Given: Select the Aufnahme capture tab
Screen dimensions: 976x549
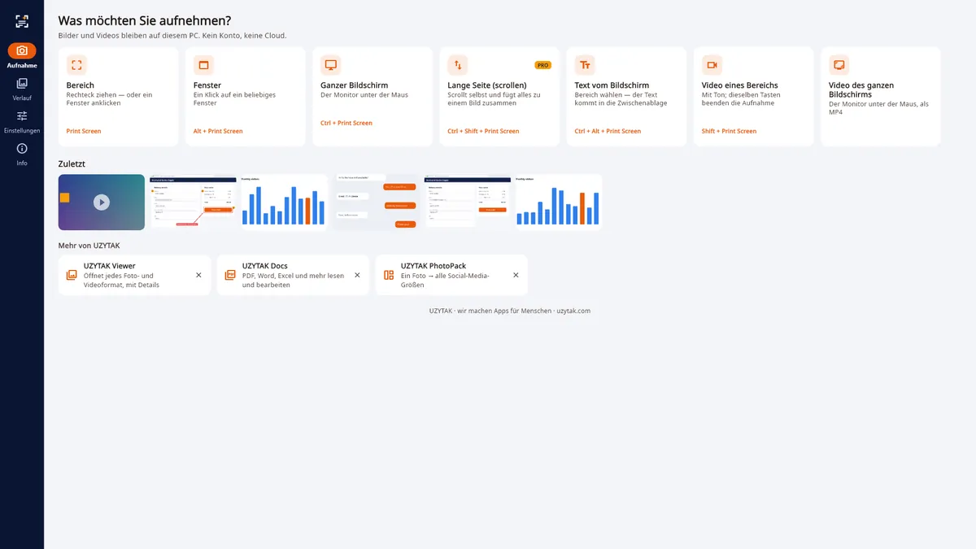Looking at the screenshot, I should [x=22, y=55].
